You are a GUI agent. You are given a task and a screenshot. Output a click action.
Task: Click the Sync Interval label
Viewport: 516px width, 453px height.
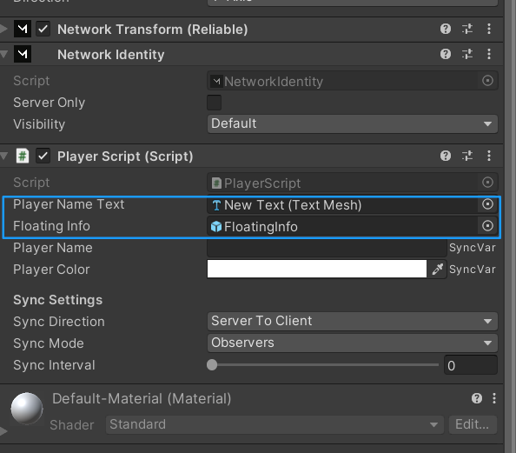pos(55,365)
